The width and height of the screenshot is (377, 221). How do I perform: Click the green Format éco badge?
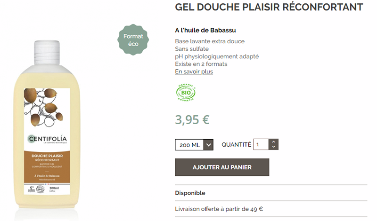pos(133,39)
